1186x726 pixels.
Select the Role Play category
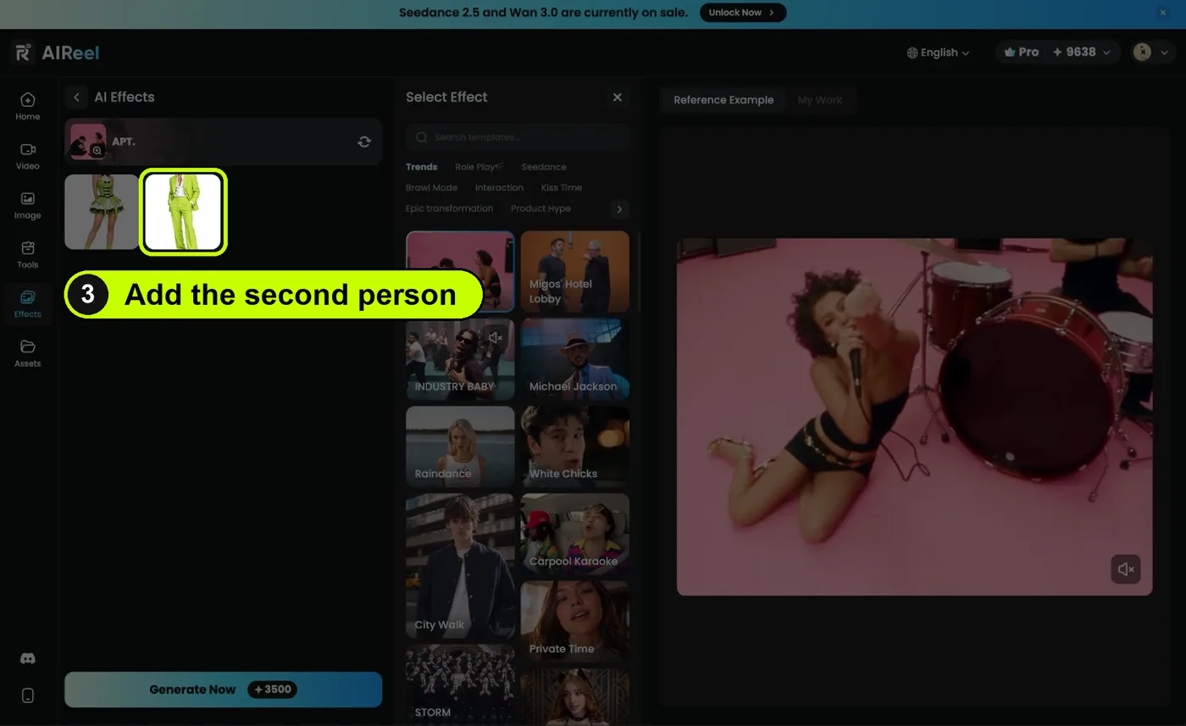(x=479, y=167)
